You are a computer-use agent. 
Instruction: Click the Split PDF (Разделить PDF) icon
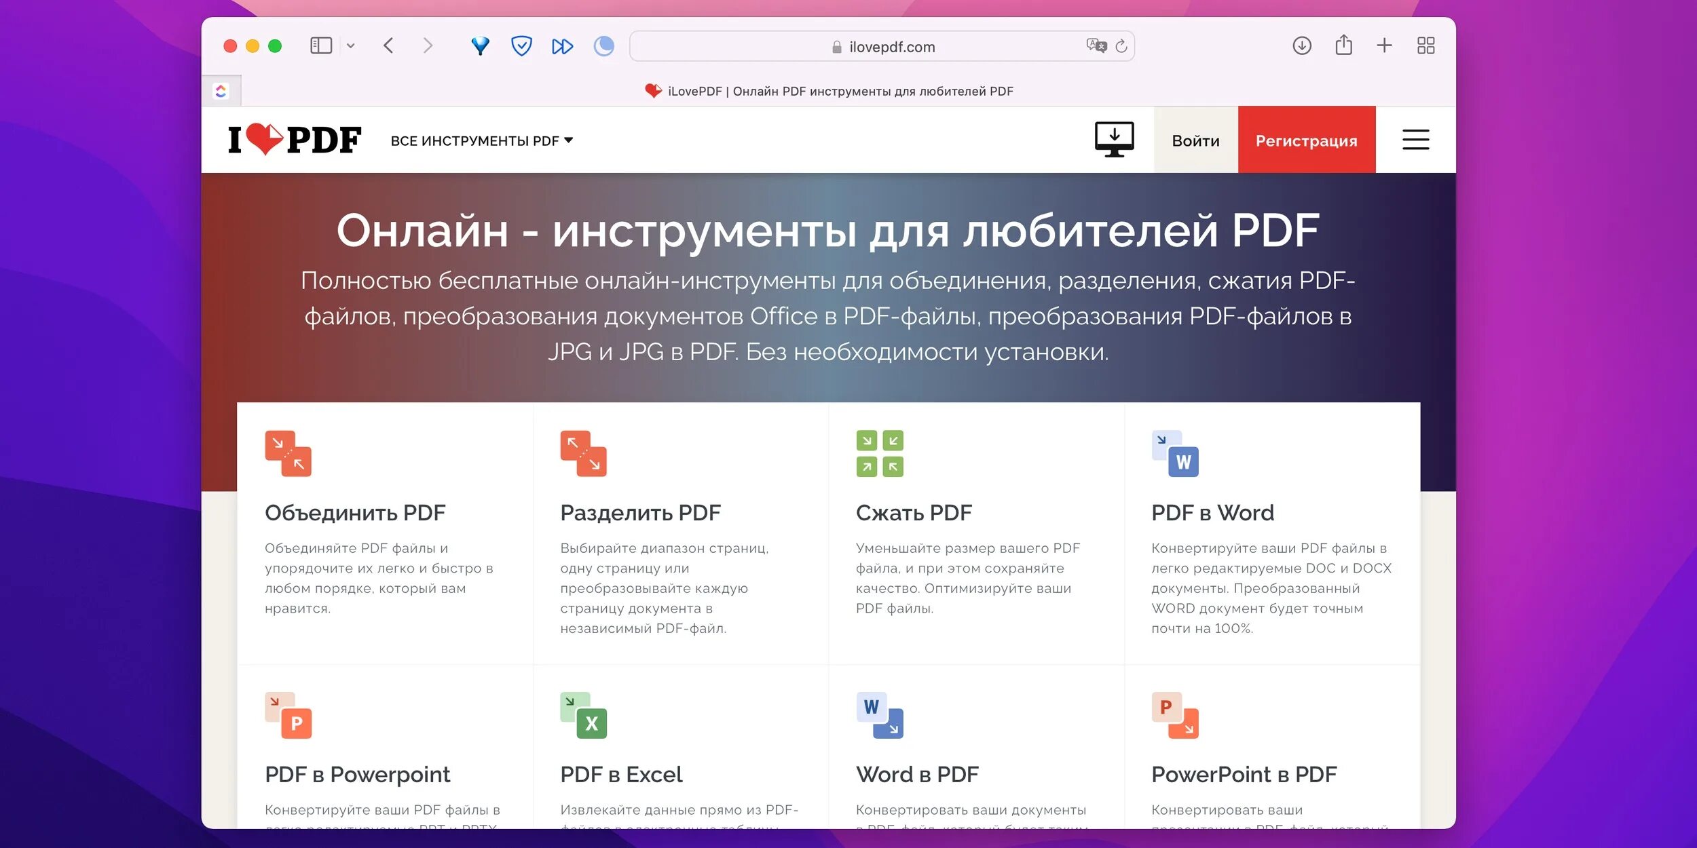(x=583, y=453)
